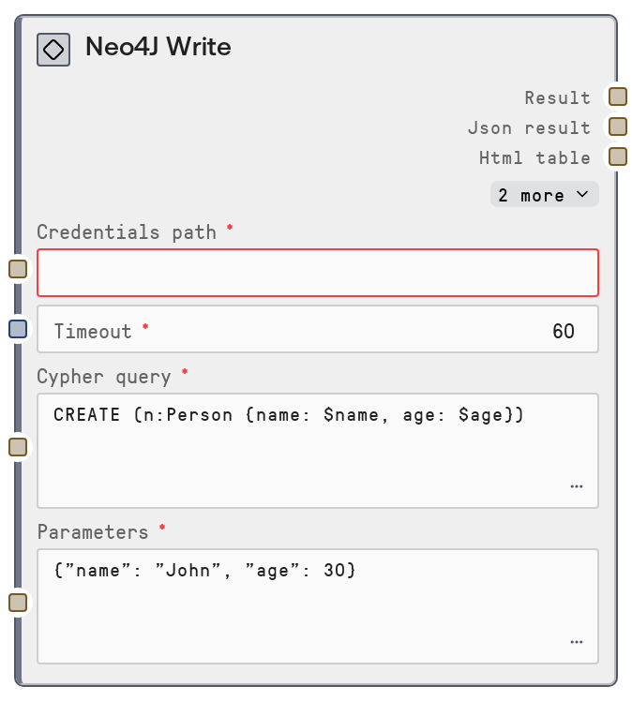The height and width of the screenshot is (701, 632).
Task: Click the Cypher query label
Action: pos(104,377)
